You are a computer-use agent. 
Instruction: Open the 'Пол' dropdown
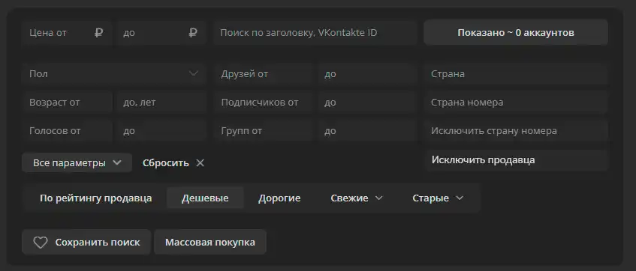(114, 73)
